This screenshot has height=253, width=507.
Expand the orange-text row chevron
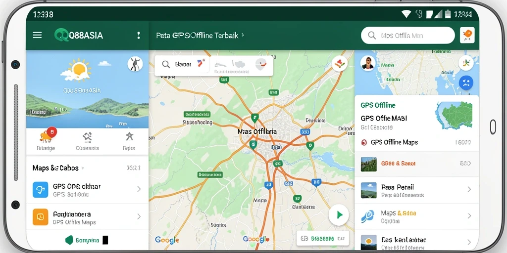469,164
